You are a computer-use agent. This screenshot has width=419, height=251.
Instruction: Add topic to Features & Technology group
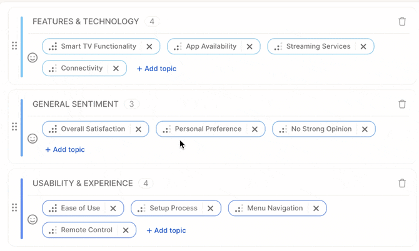tap(156, 69)
